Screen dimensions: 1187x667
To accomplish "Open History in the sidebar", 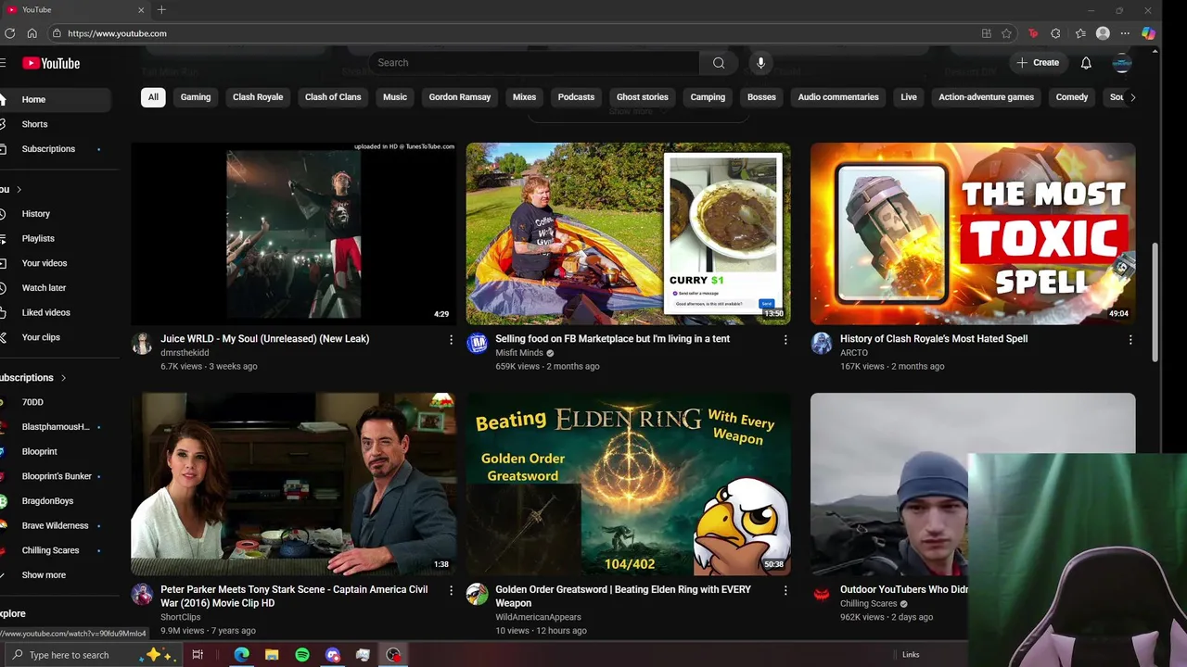I will pyautogui.click(x=36, y=214).
